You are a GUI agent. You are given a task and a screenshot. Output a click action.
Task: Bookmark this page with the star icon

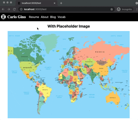(x=112, y=9)
